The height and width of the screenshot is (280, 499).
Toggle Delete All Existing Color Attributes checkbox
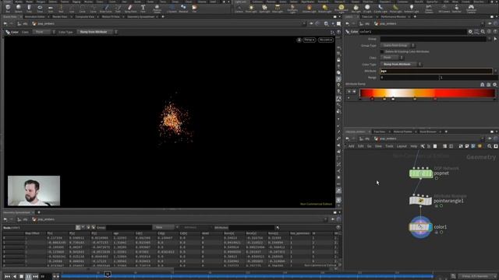pos(382,51)
